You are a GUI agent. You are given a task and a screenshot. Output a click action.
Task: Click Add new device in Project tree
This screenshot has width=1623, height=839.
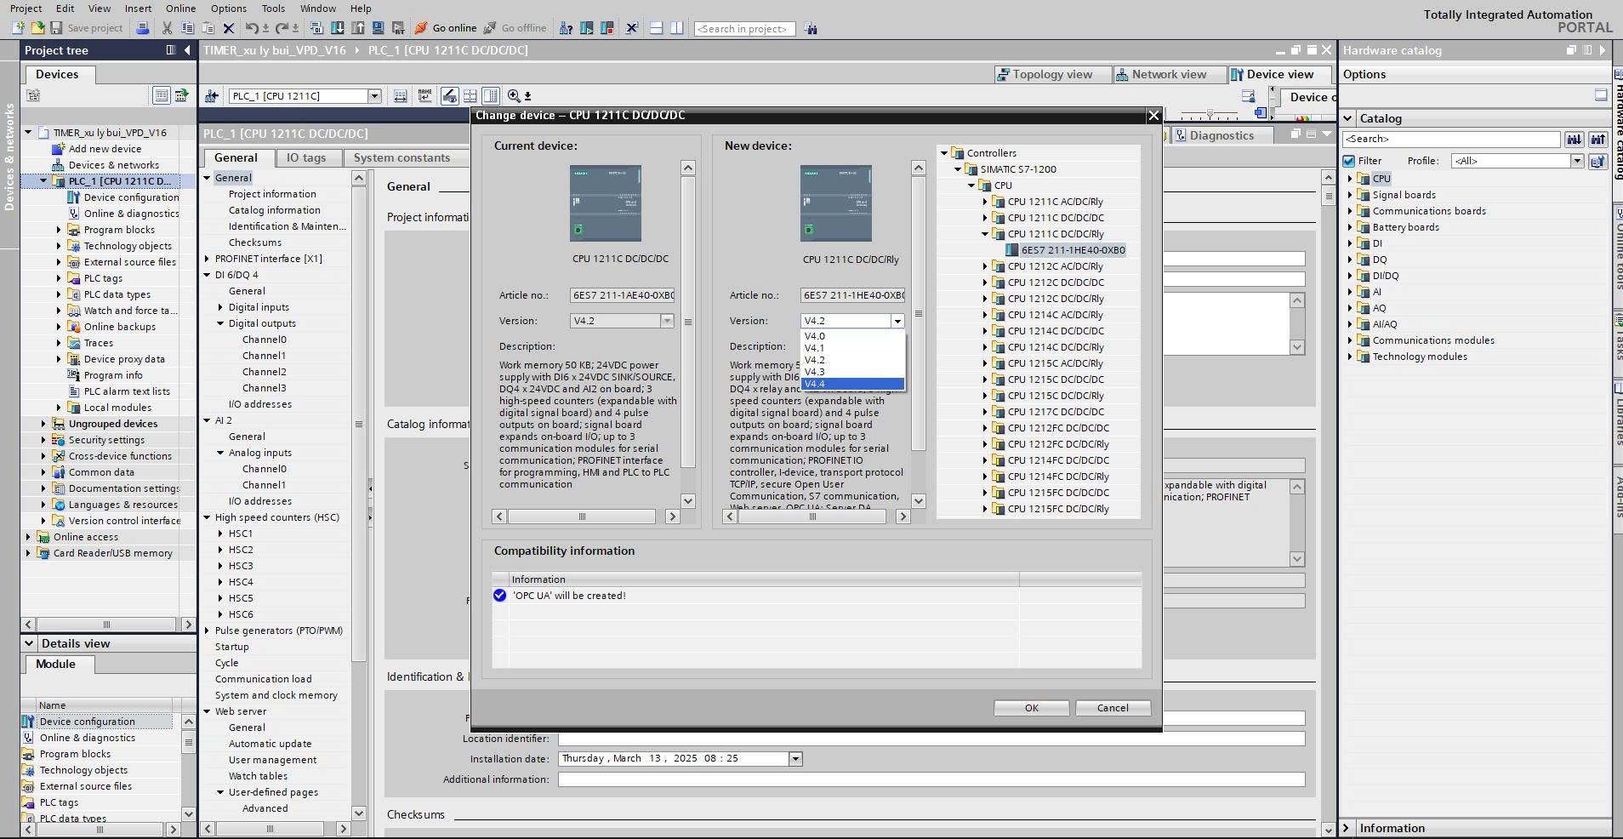pos(105,149)
